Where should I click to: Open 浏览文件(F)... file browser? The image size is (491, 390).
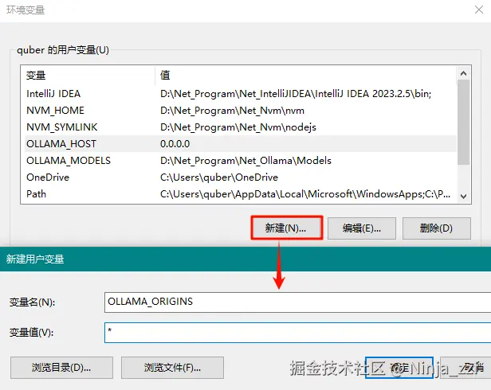172,368
